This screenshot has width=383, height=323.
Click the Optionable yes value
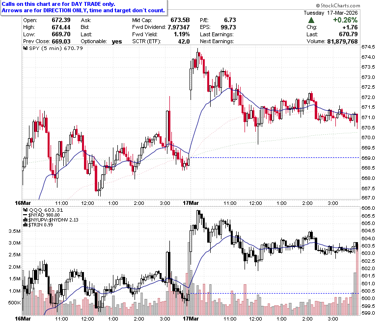point(117,42)
